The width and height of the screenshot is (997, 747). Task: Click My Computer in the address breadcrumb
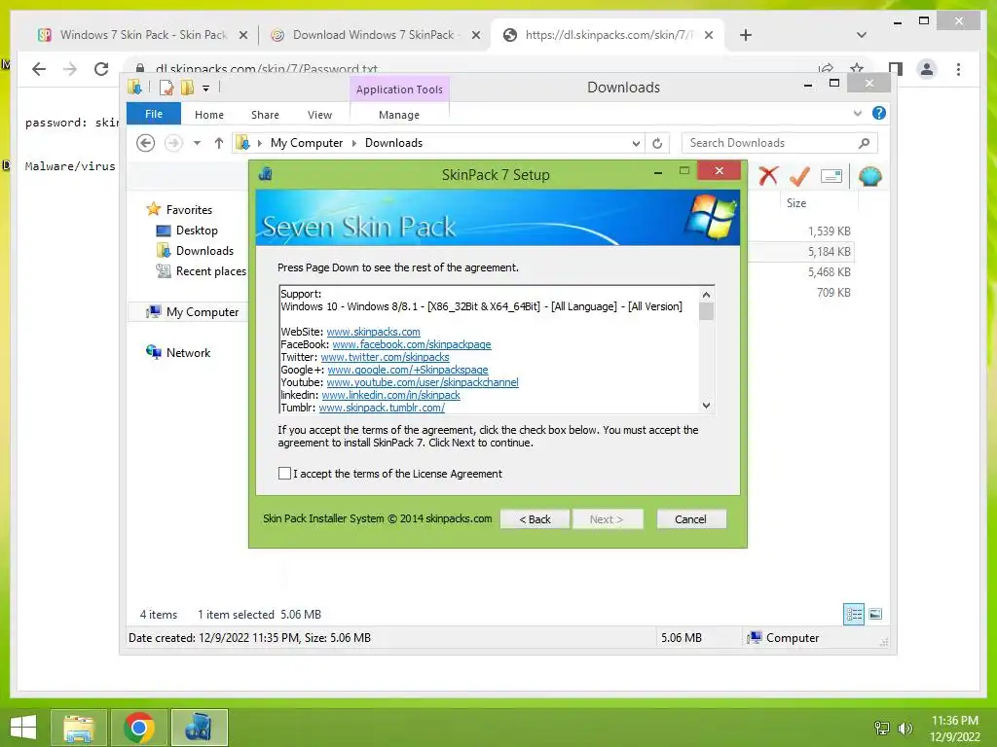coord(307,143)
